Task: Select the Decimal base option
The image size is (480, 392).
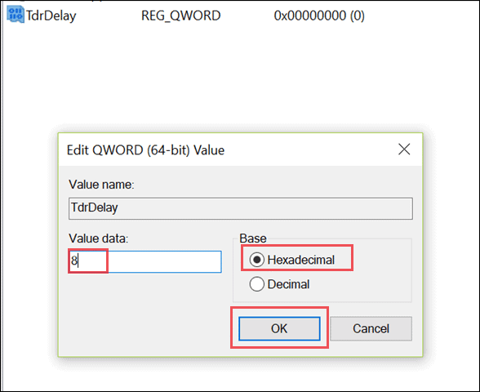Action: point(279,284)
